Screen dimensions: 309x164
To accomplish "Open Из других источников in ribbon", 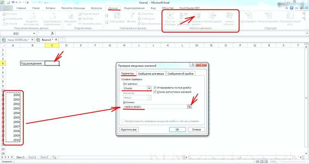I will [x=32, y=19].
